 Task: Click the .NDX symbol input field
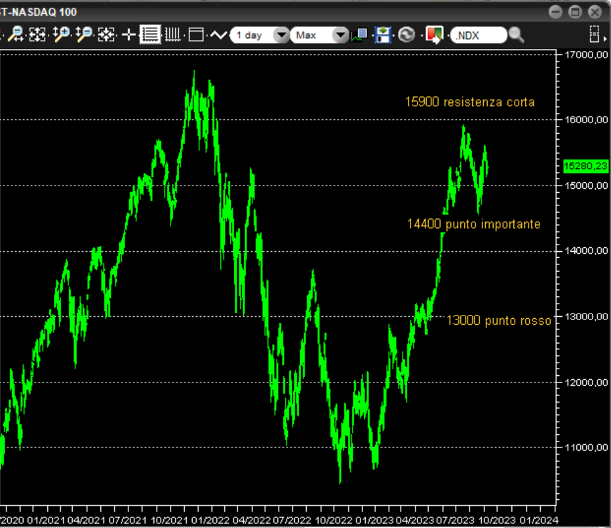pyautogui.click(x=478, y=35)
